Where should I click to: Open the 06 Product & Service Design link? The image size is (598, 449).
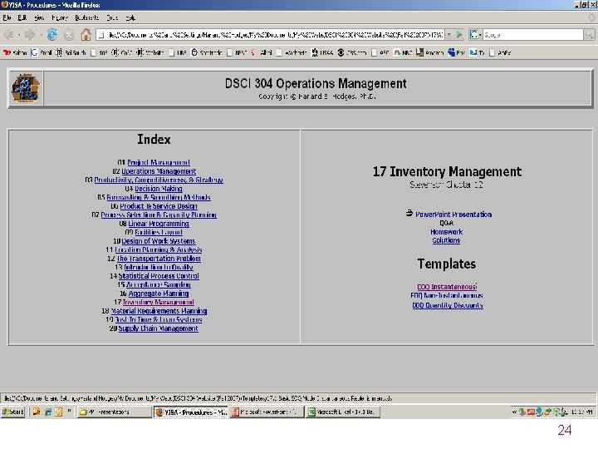[x=159, y=206]
